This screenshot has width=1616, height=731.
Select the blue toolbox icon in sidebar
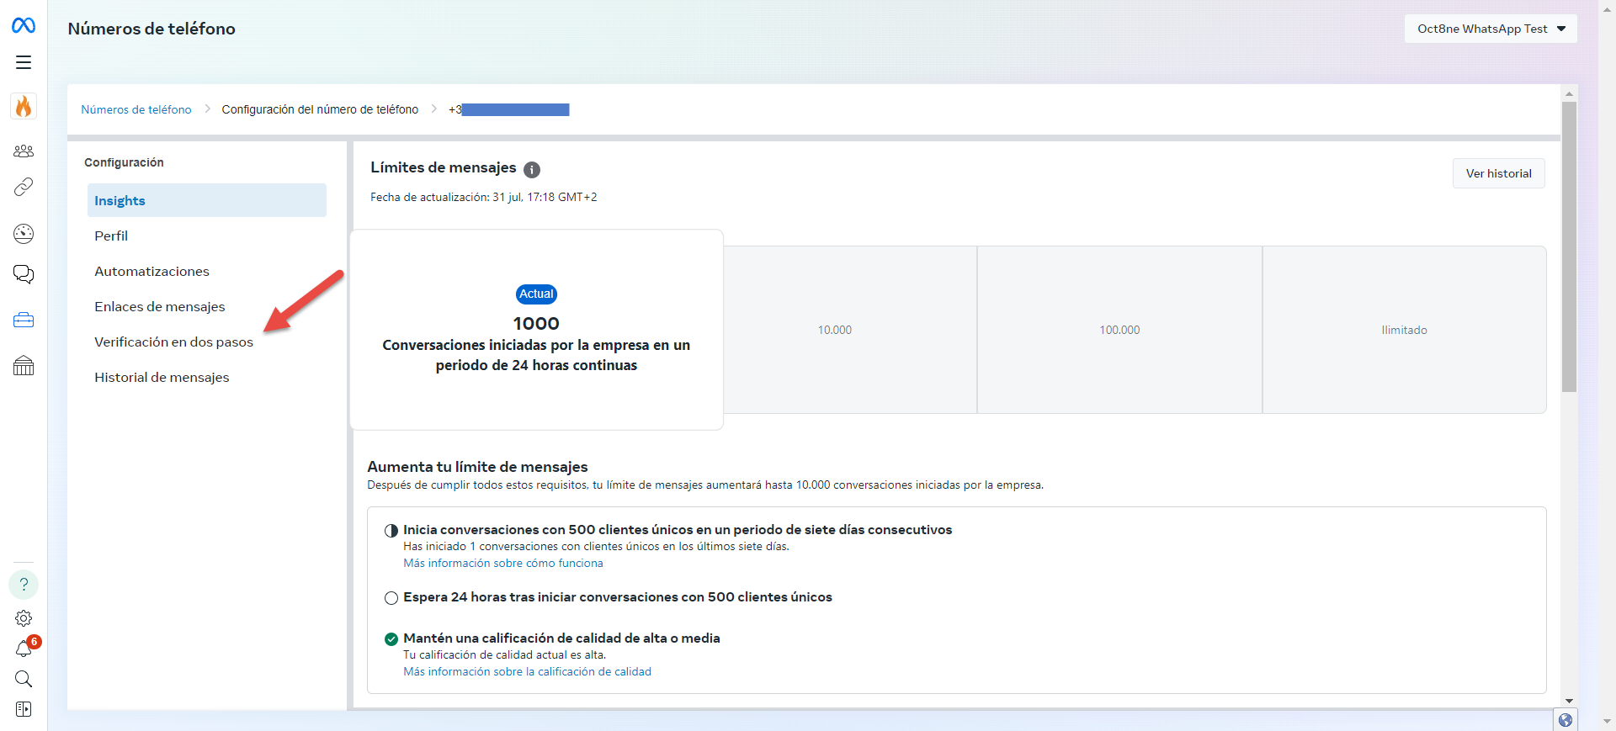tap(24, 320)
